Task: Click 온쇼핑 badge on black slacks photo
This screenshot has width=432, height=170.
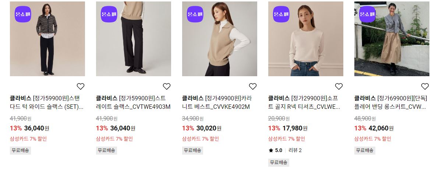Action: (x=109, y=14)
